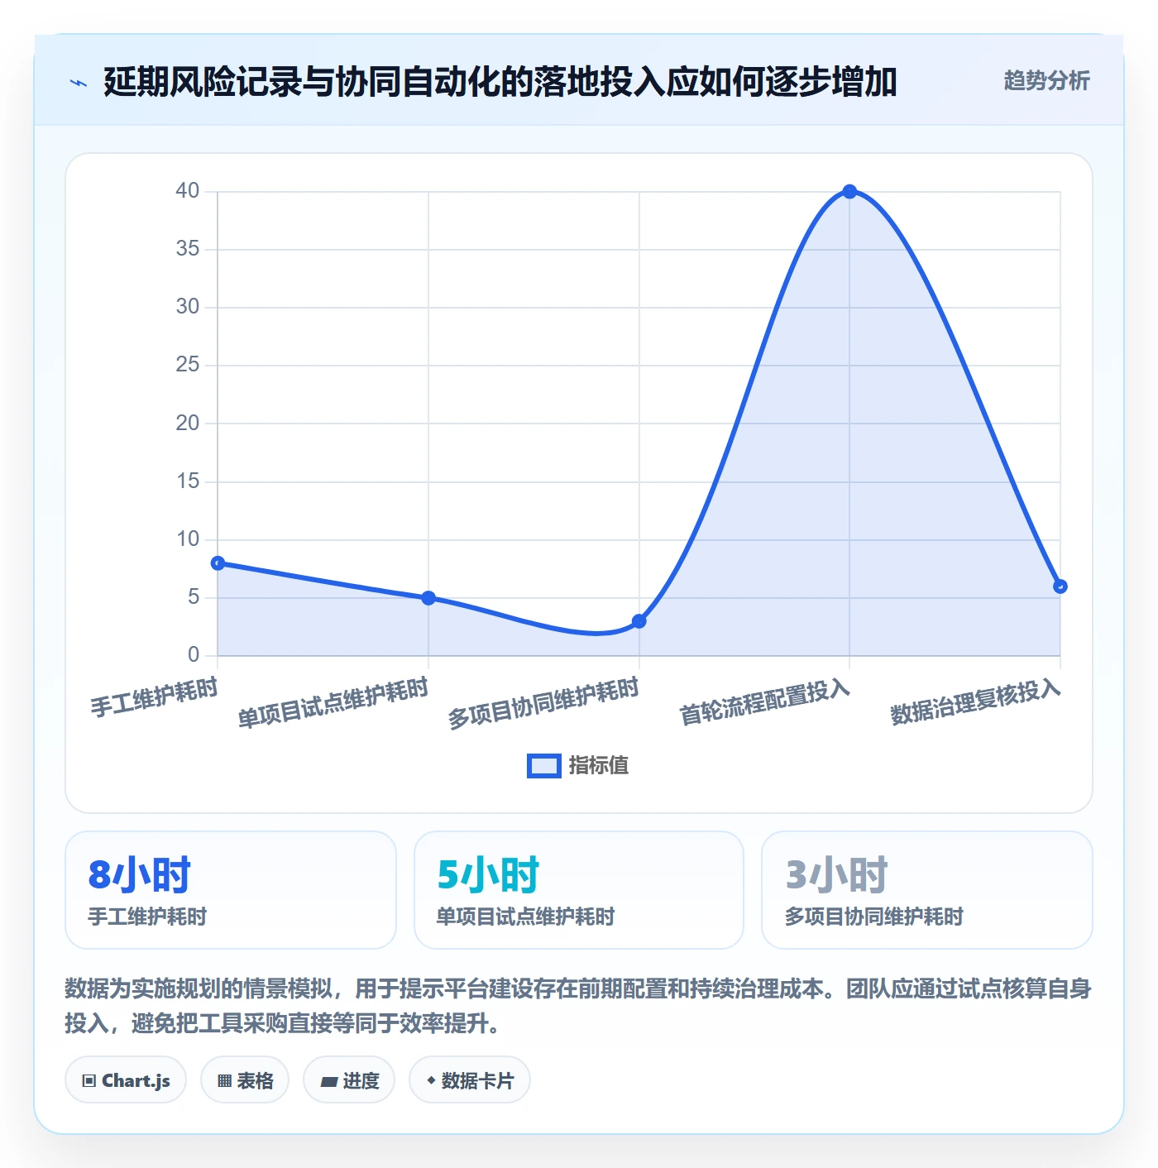Click the 表格 tag
The height and width of the screenshot is (1168, 1158).
pos(245,1080)
